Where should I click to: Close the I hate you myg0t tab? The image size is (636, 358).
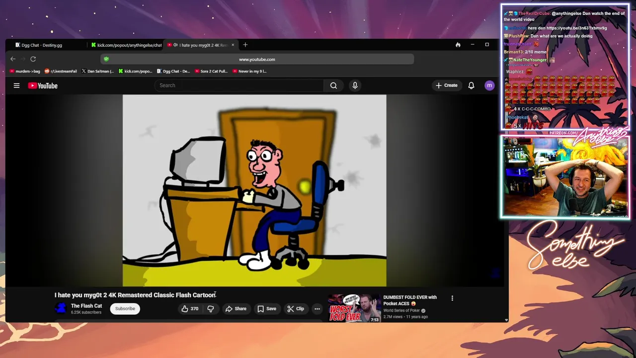pos(233,45)
